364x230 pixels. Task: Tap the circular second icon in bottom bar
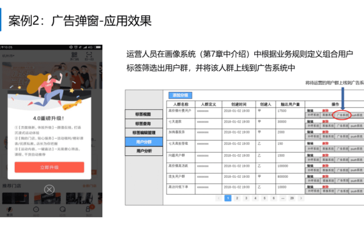36,210
